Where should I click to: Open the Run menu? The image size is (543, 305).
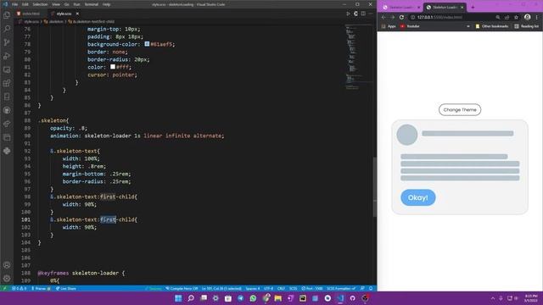[x=76, y=4]
